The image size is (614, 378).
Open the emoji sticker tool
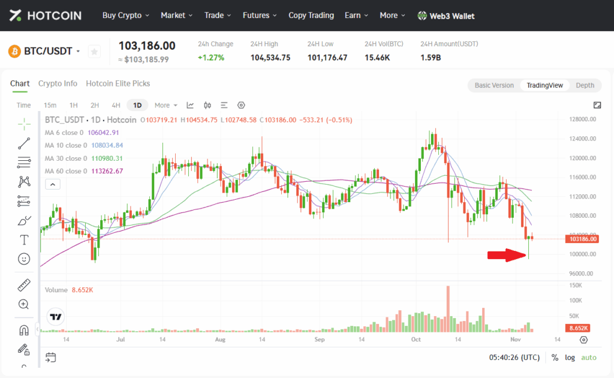pos(24,259)
